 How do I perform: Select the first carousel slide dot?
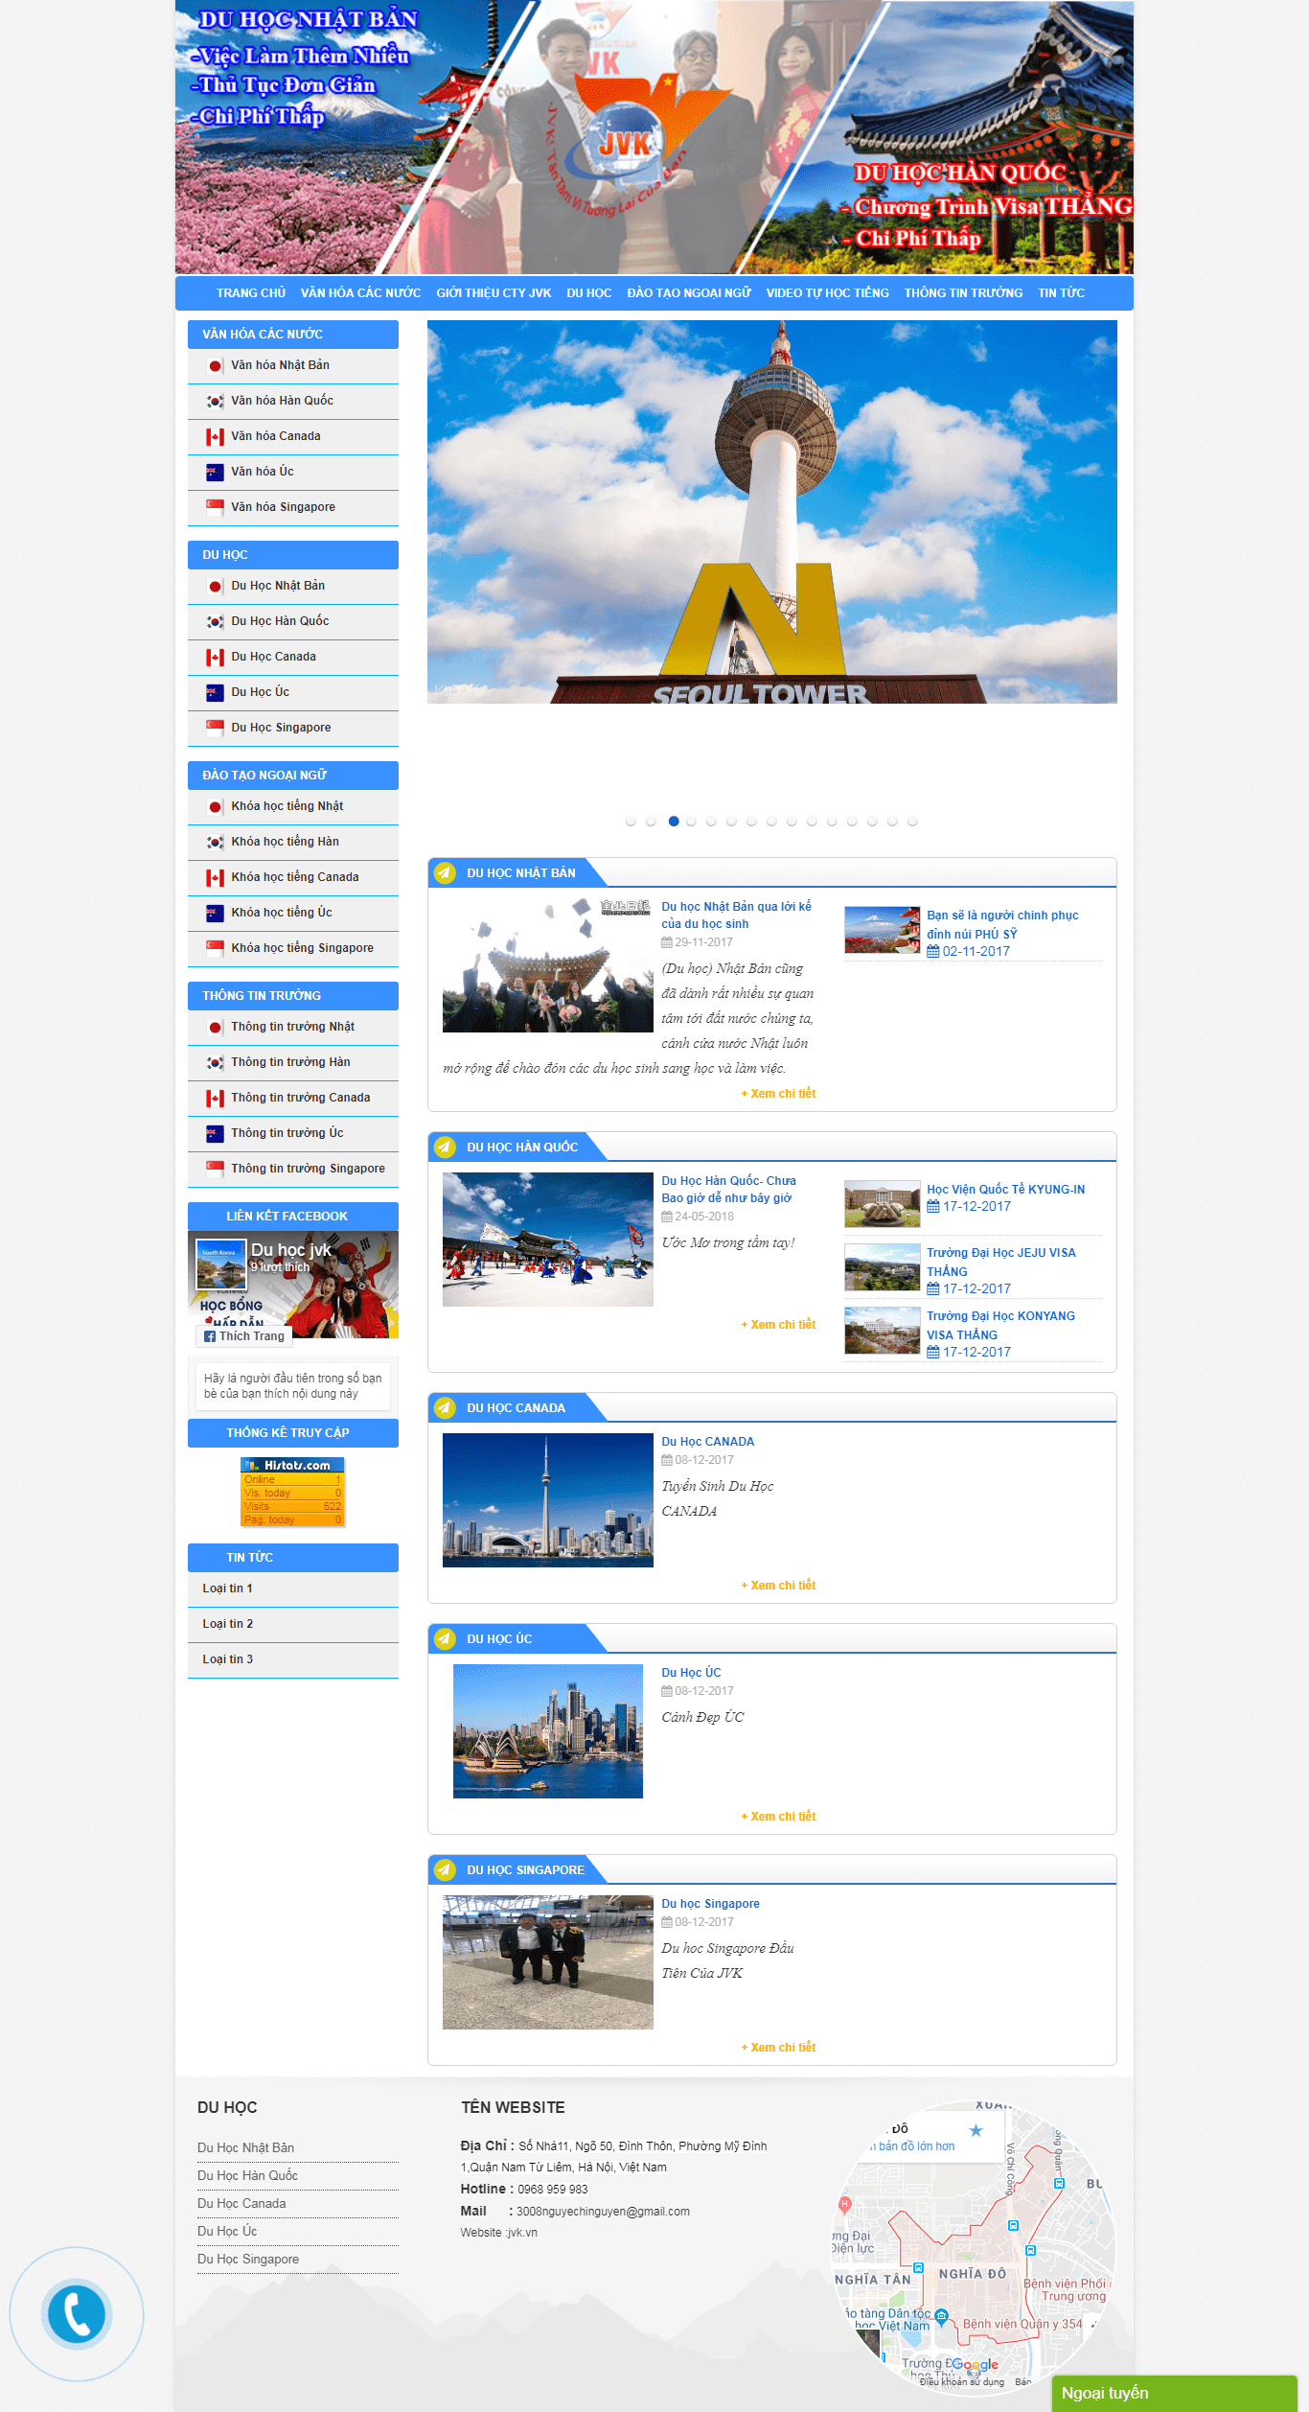click(x=631, y=822)
